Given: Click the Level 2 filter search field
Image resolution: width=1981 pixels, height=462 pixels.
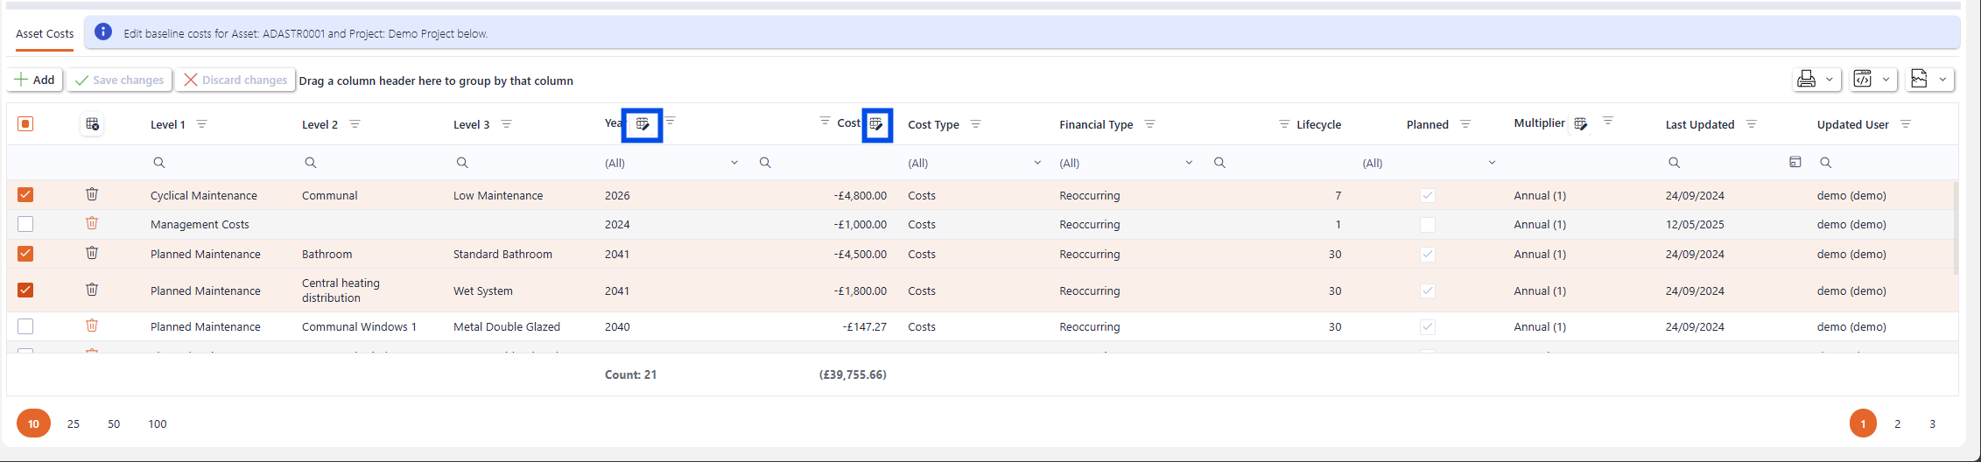Looking at the screenshot, I should [x=368, y=163].
